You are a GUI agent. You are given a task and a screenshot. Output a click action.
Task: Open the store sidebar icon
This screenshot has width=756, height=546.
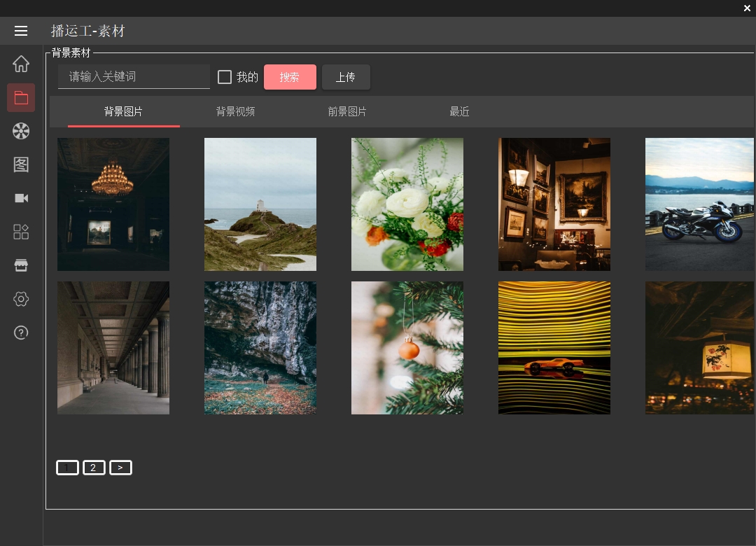(21, 265)
